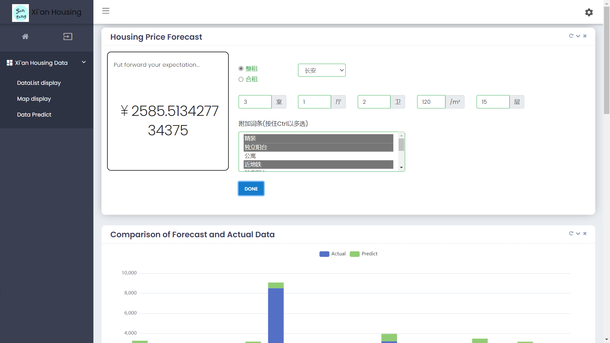The image size is (610, 343).
Task: Select 近地铁 in the tags list
Action: pyautogui.click(x=318, y=165)
